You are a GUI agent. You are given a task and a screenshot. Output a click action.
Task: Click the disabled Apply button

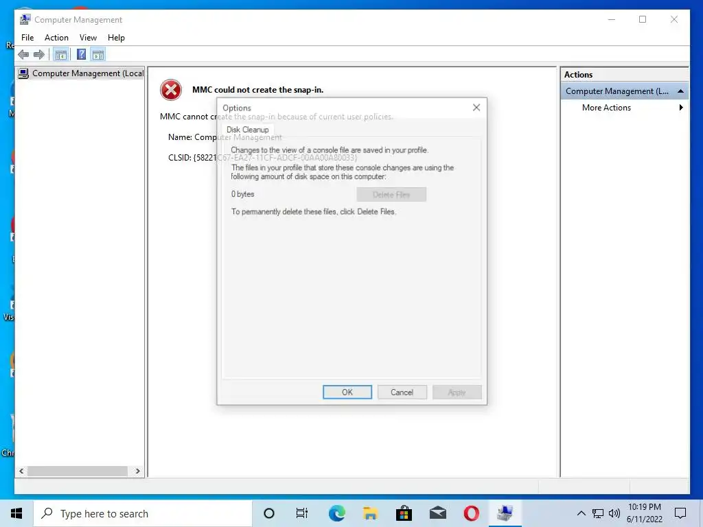point(457,392)
